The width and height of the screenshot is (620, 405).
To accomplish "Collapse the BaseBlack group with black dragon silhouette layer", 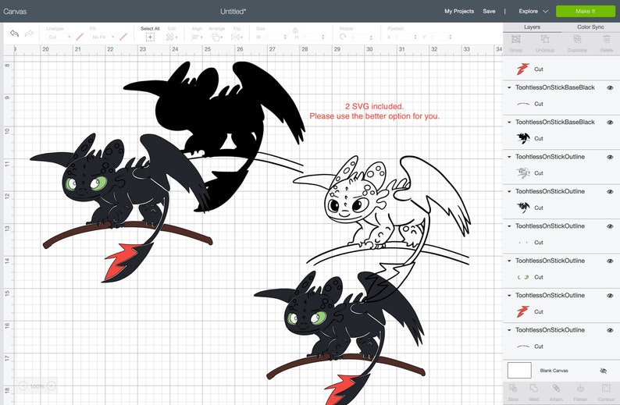I will tap(509, 123).
